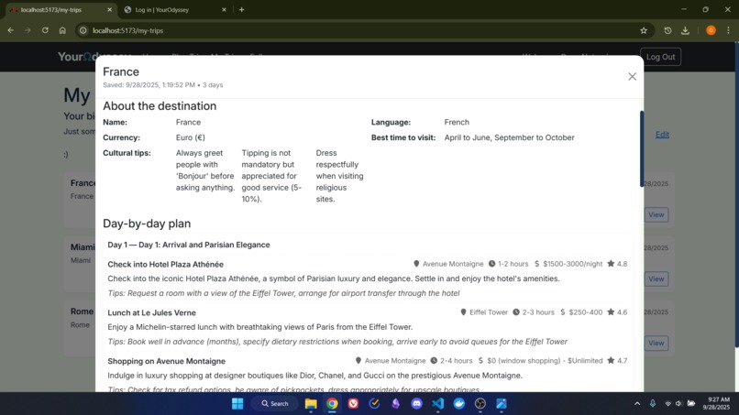
Task: Click the 'French' language value
Action: (457, 122)
